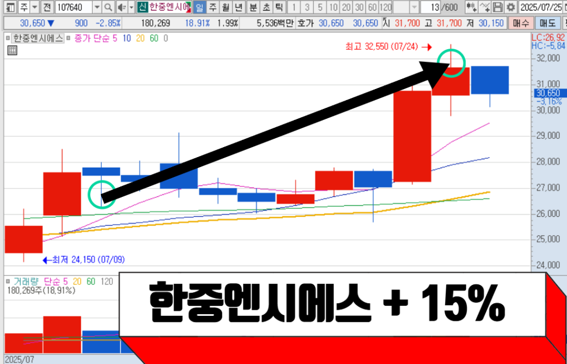Click the low price value 30,150
The image size is (567, 364).
click(491, 23)
